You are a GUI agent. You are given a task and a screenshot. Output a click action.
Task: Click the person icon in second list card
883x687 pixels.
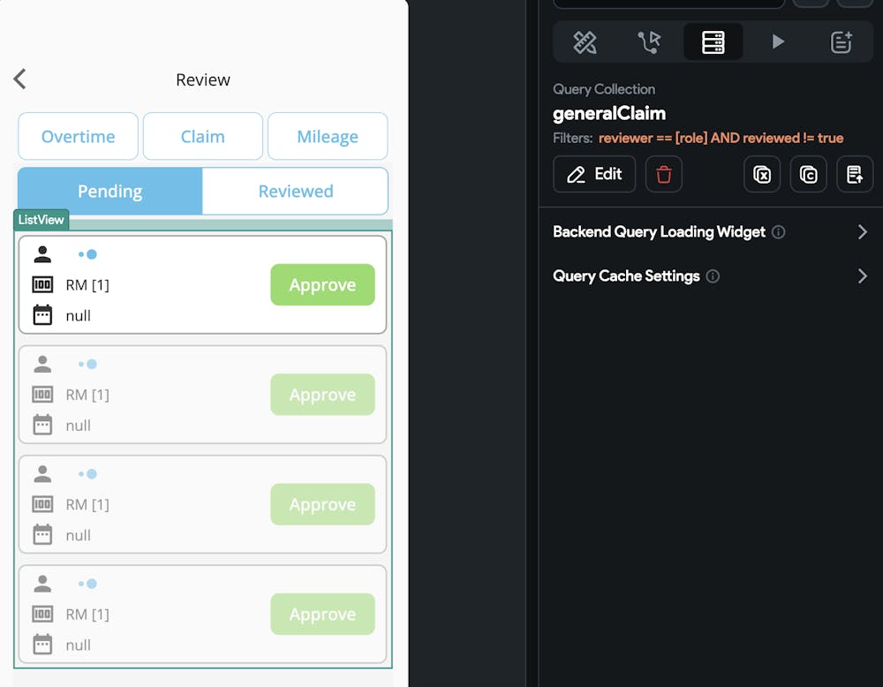(42, 364)
